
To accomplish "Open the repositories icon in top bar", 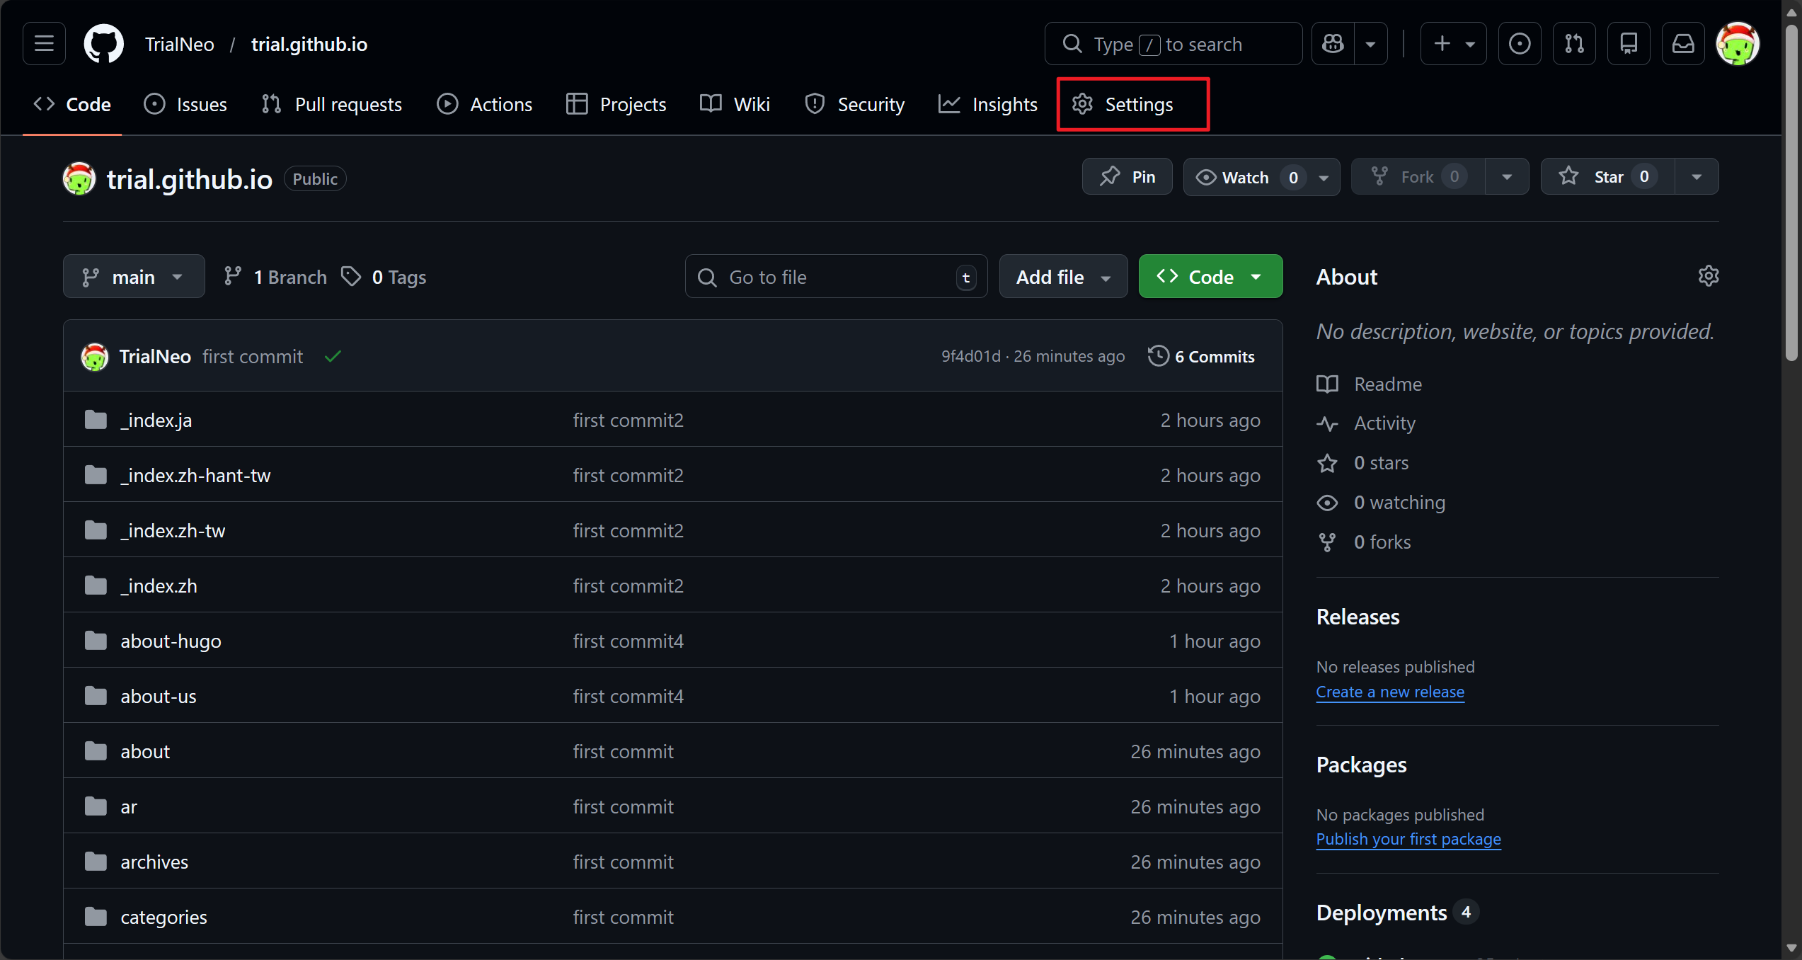I will 1629,44.
